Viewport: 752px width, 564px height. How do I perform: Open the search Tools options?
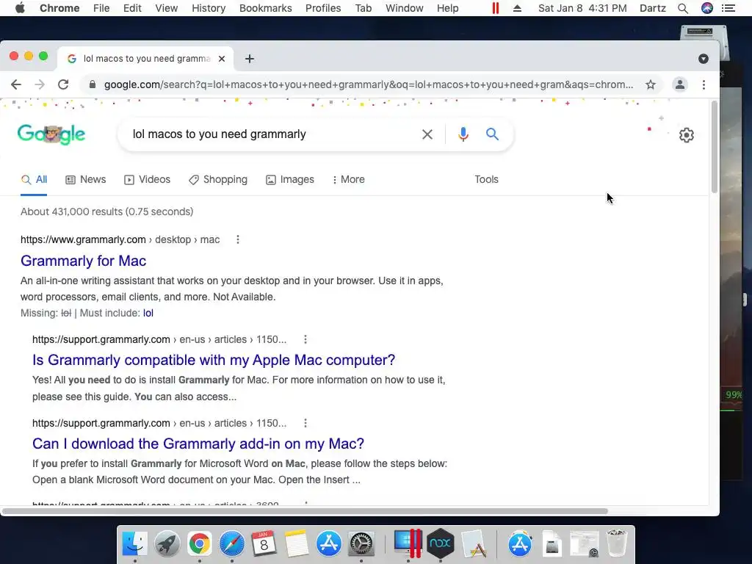[486, 179]
